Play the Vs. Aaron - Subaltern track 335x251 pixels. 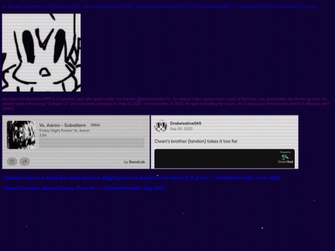tap(20, 135)
